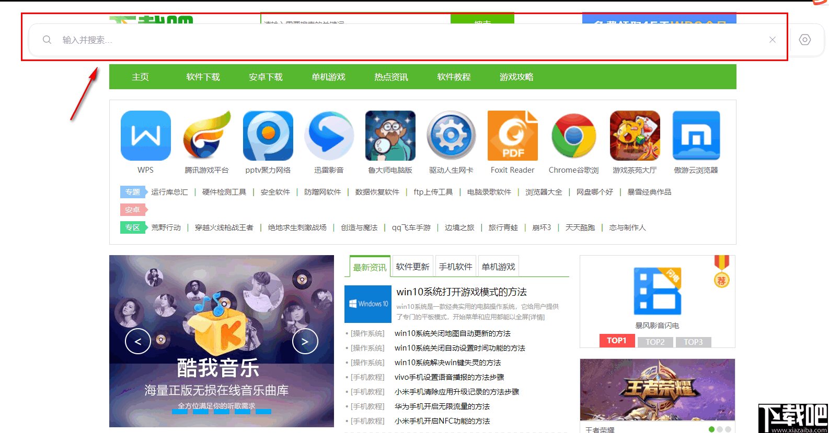829x433 pixels.
Task: Open the Windows 10 article thumbnail
Action: click(x=368, y=304)
